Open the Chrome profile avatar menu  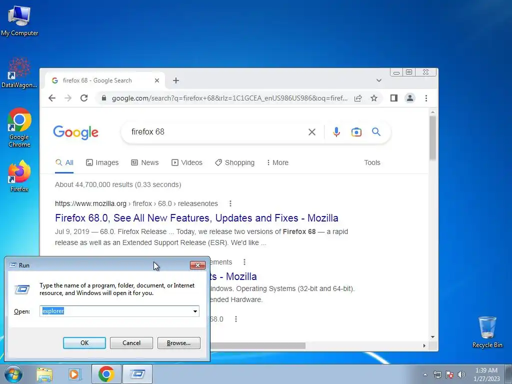410,98
